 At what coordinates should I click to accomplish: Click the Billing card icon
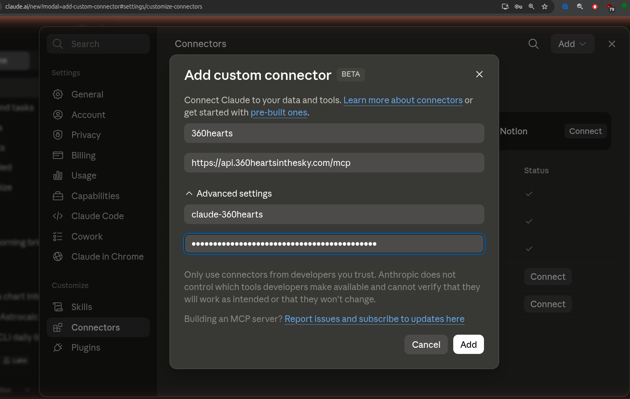58,155
